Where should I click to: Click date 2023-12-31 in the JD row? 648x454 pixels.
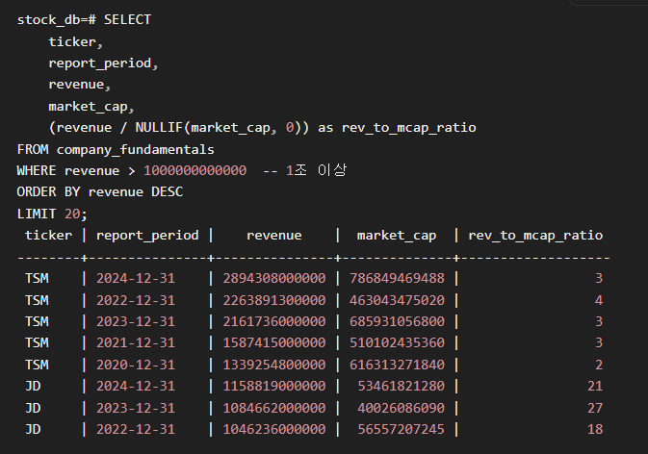click(136, 408)
